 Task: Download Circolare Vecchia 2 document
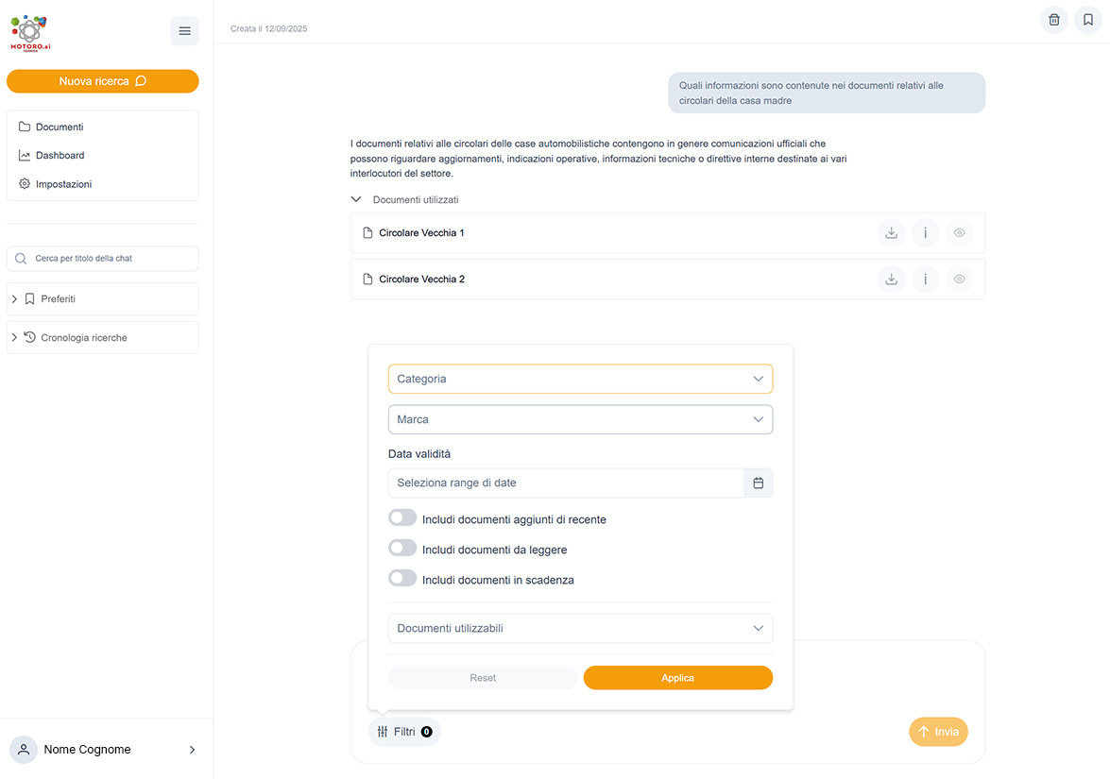tap(891, 279)
